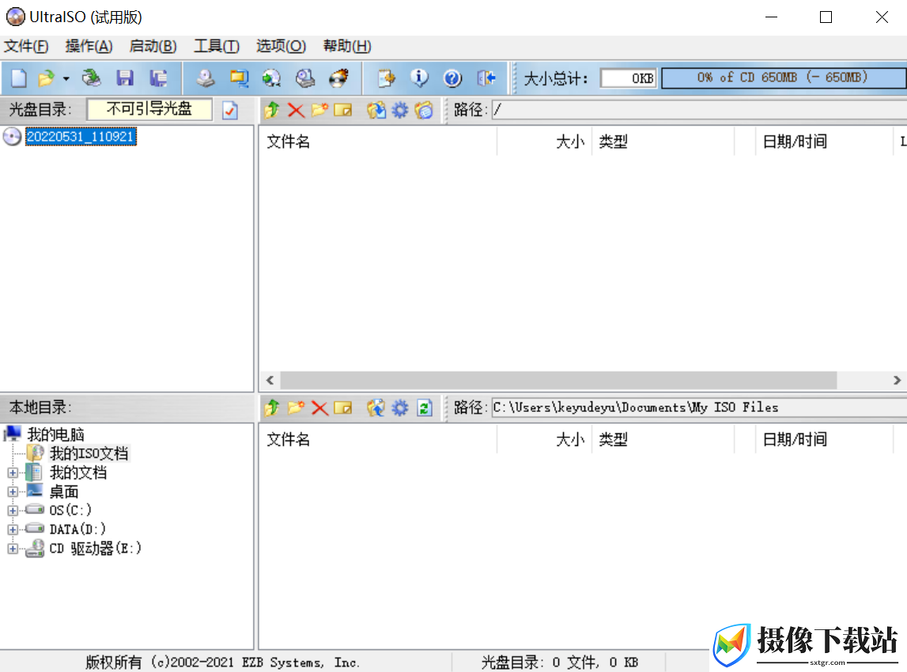Expand the DATA(D:) tree node
Viewport: 907px width, 672px height.
pos(13,530)
